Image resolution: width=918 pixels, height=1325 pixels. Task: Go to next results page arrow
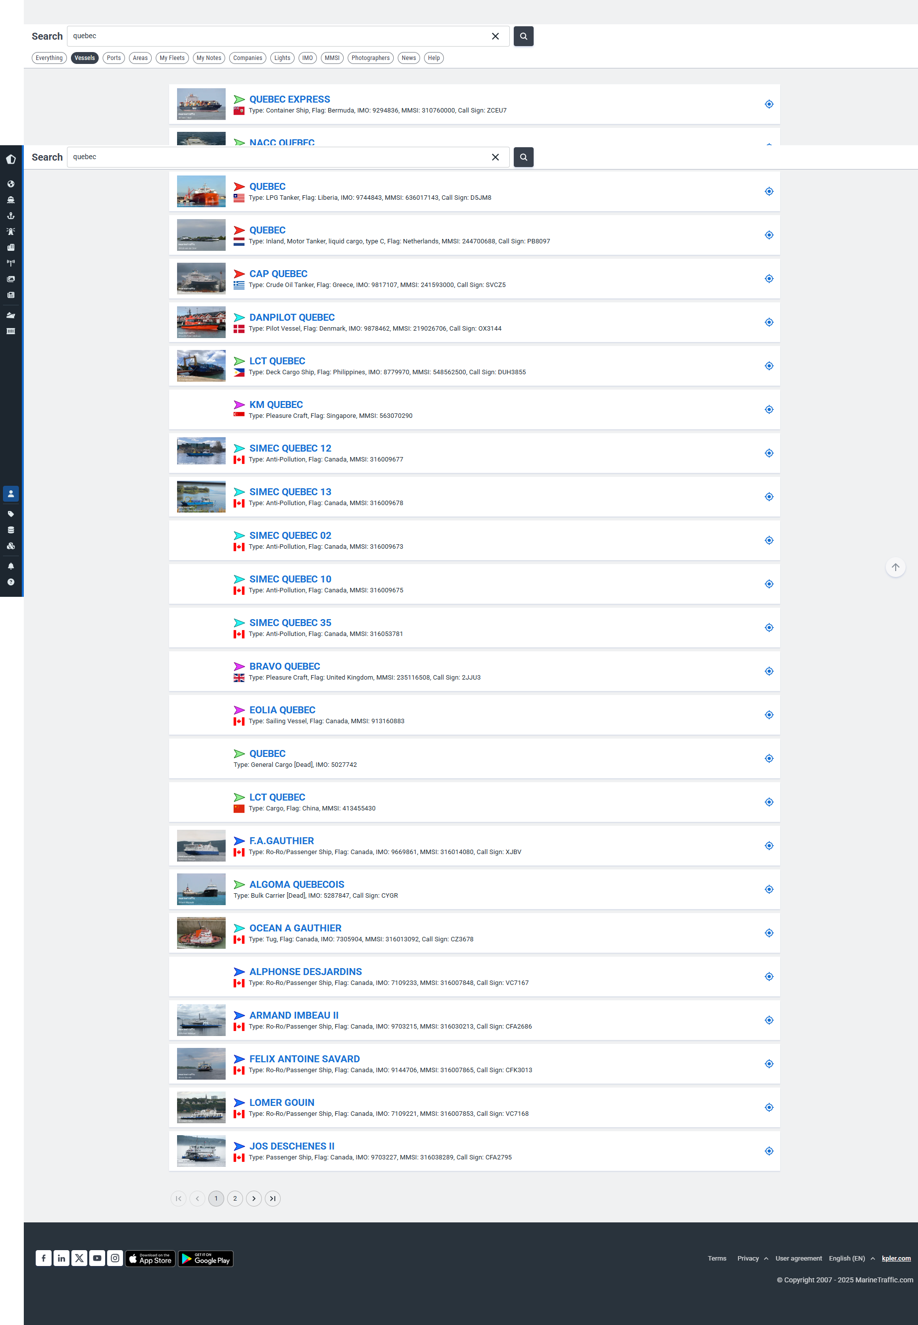tap(254, 1199)
